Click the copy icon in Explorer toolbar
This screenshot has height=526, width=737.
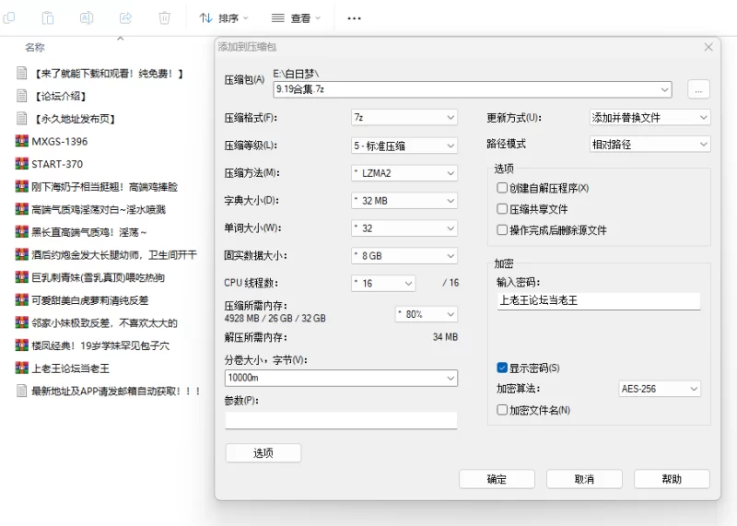(x=9, y=18)
